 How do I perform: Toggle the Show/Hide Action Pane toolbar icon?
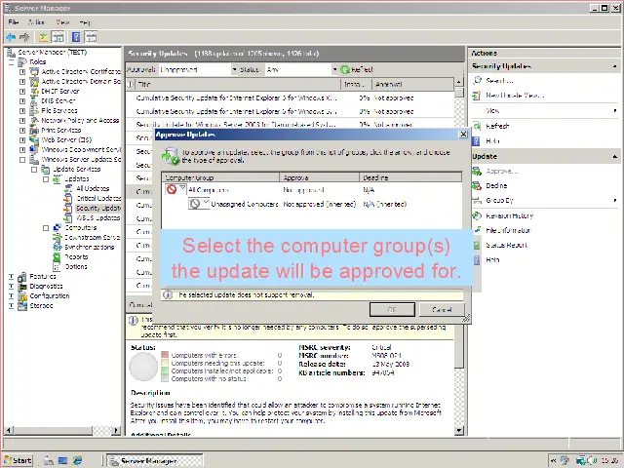click(91, 37)
